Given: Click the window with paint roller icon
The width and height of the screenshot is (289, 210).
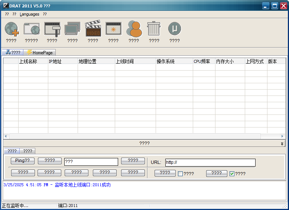Looking at the screenshot, I should coord(52,29).
